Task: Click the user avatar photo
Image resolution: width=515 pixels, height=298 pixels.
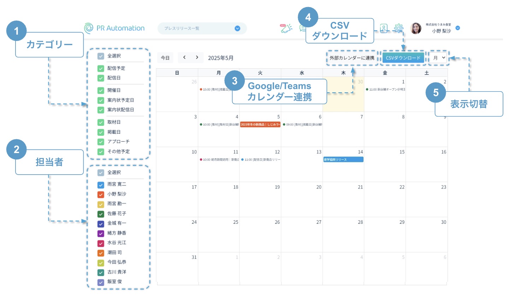Action: (416, 28)
